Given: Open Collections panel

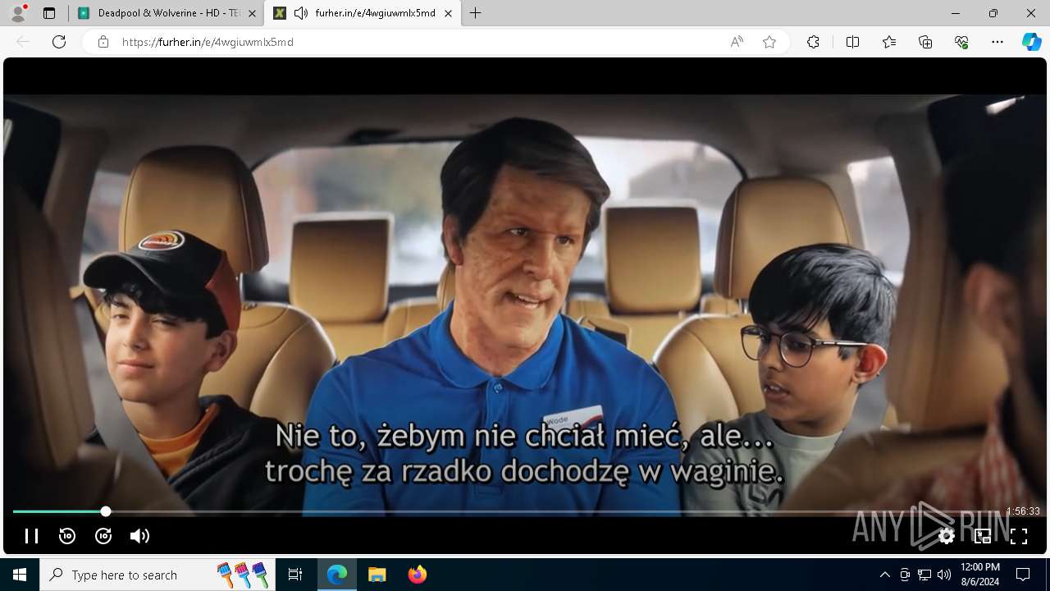Looking at the screenshot, I should (925, 42).
